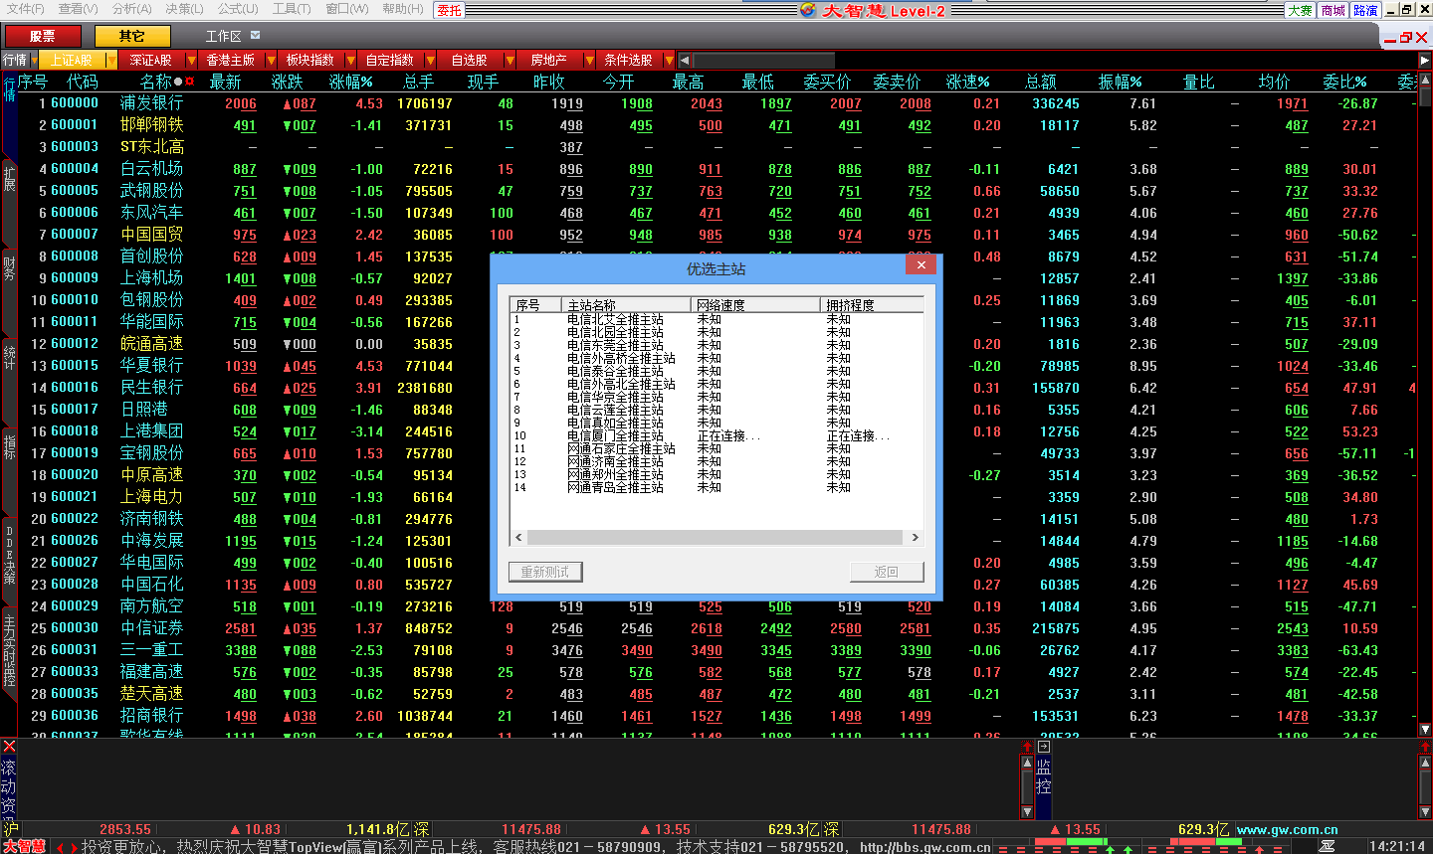Toggle the 工作区 workspace checkbox arrow
The height and width of the screenshot is (854, 1433).
coord(256,36)
